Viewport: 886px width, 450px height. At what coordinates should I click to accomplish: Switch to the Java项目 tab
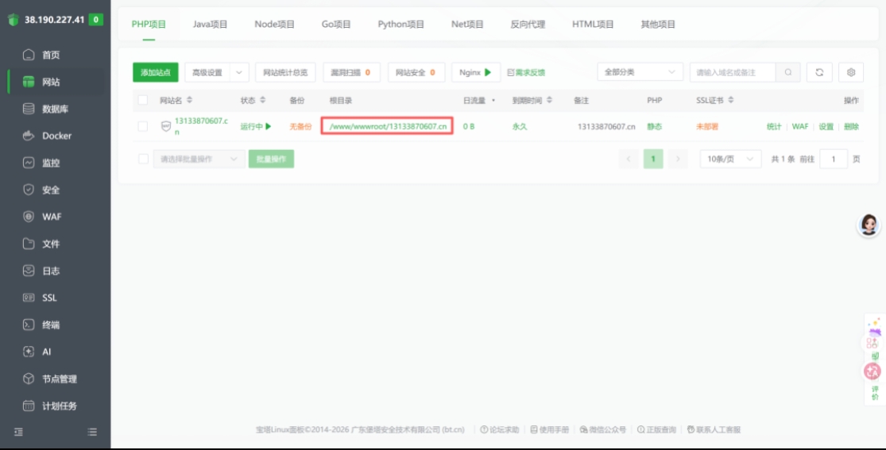point(211,25)
